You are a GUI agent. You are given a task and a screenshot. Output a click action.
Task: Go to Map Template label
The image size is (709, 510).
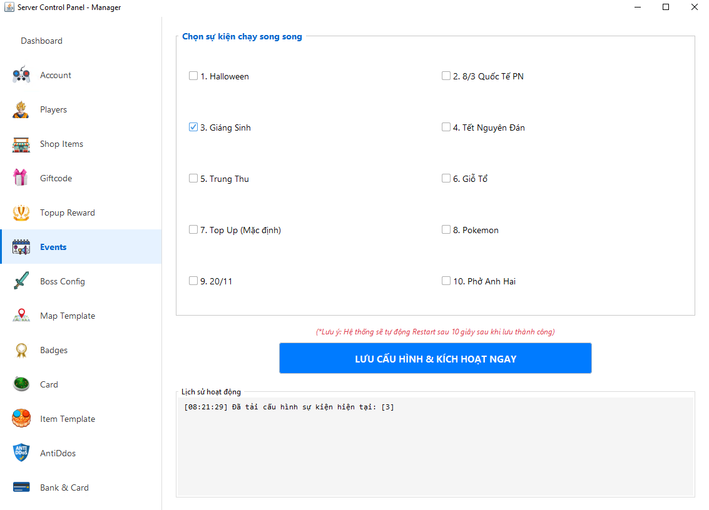tap(68, 316)
